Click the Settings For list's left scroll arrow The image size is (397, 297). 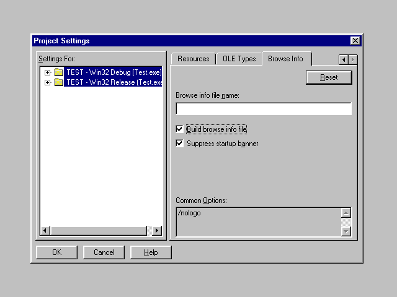45,231
